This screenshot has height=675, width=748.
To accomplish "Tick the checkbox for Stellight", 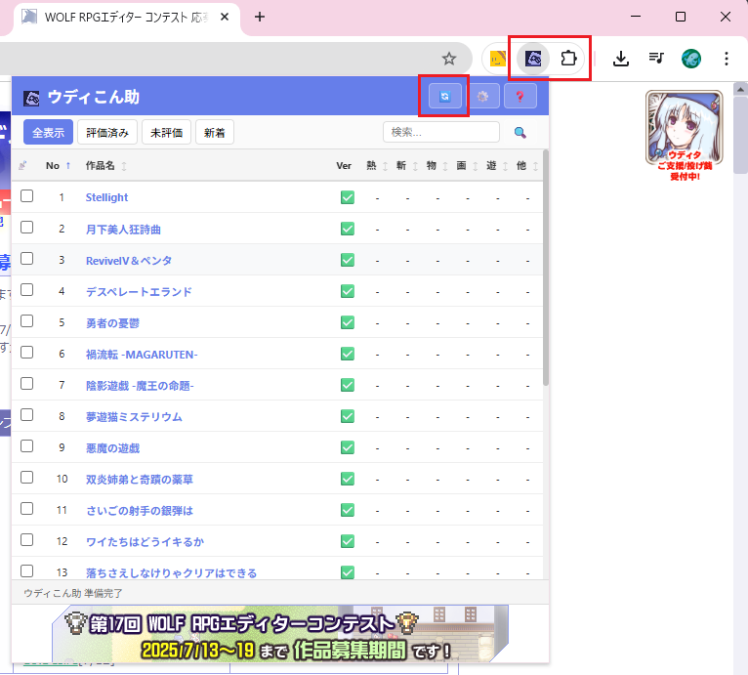I will point(26,195).
